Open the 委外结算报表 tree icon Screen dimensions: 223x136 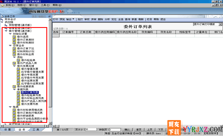pyautogui.click(x=14, y=87)
